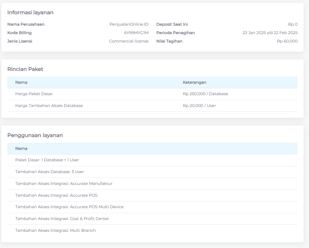Select the Paket Dasar usage row
Screen dimensions: 309x248
point(47,160)
